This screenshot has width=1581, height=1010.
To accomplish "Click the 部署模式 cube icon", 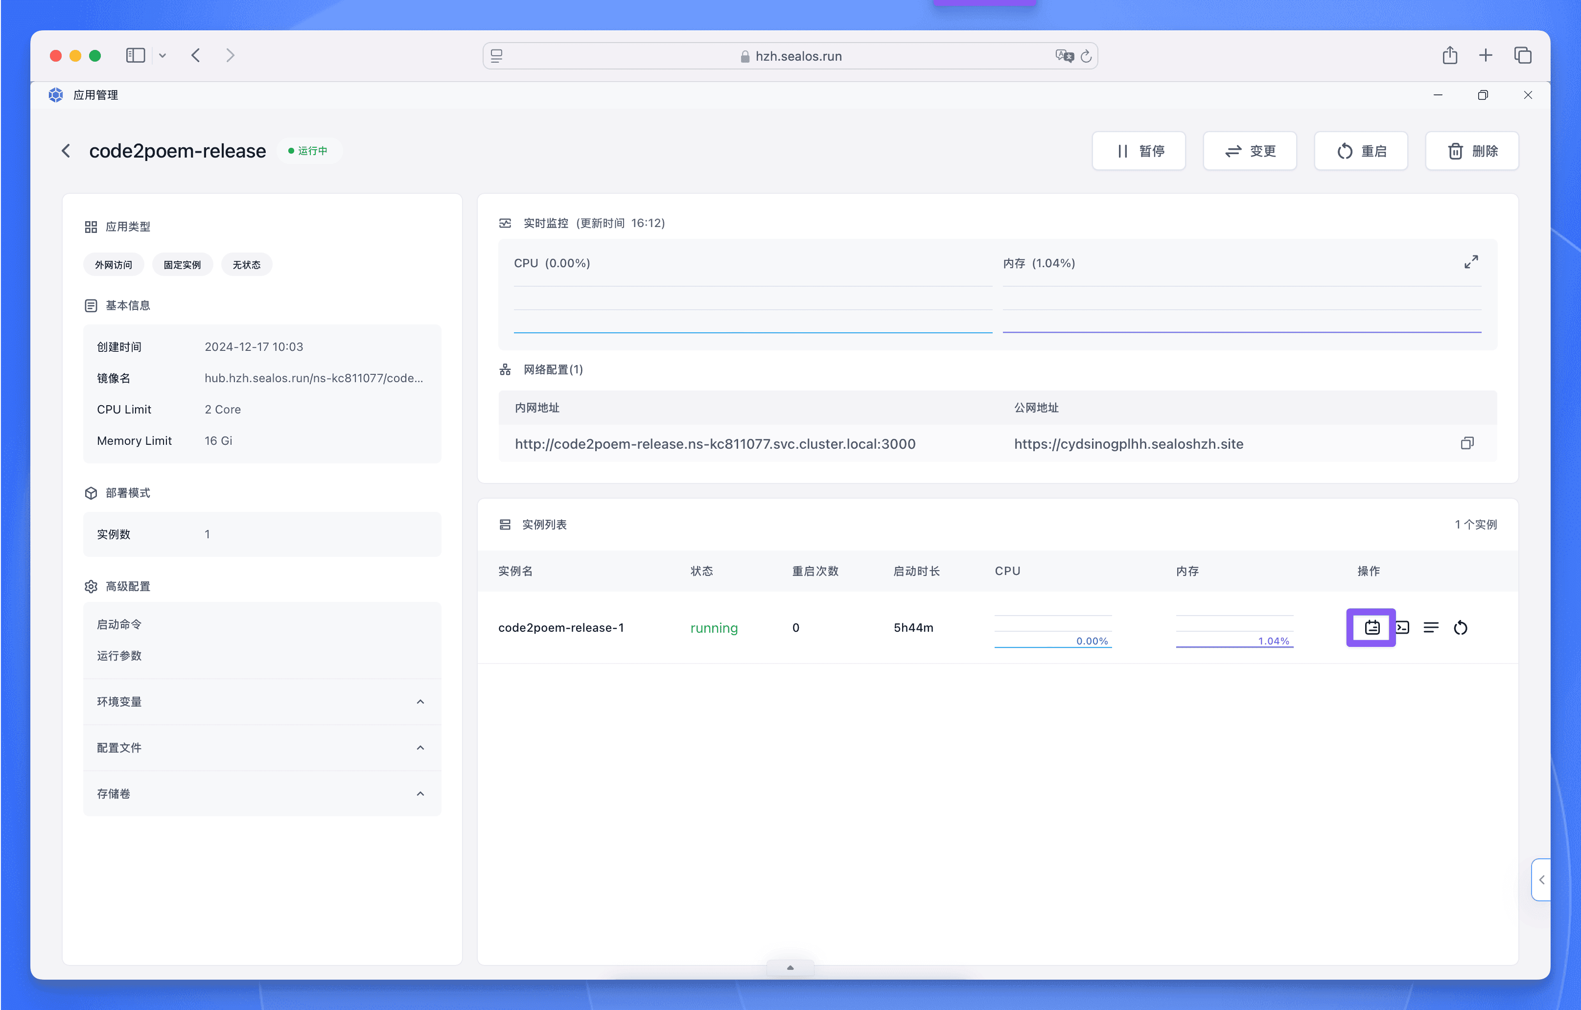I will point(91,493).
